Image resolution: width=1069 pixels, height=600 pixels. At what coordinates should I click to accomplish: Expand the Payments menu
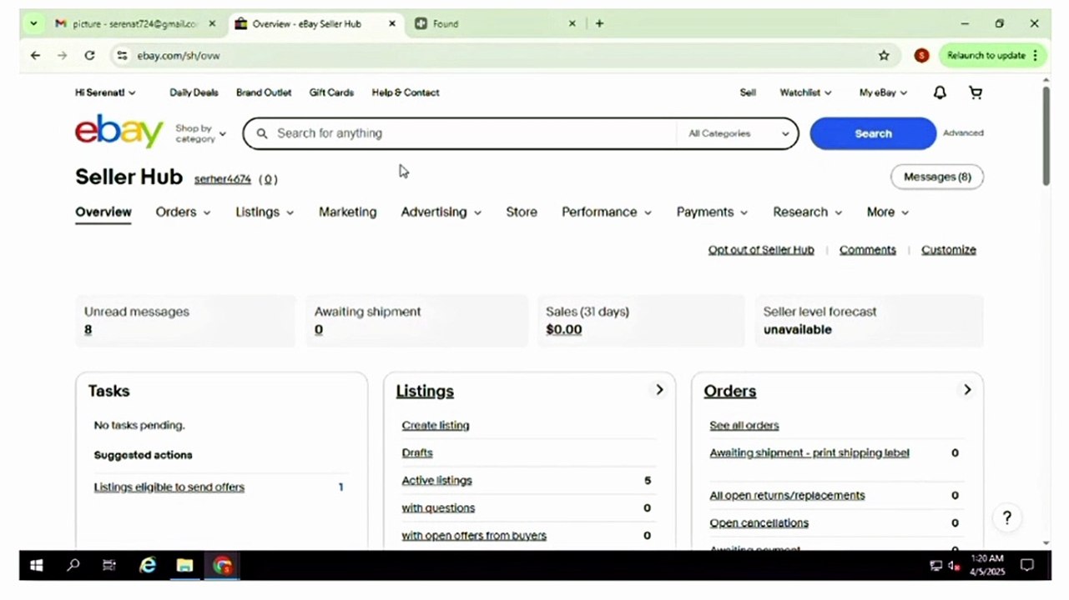coord(712,212)
